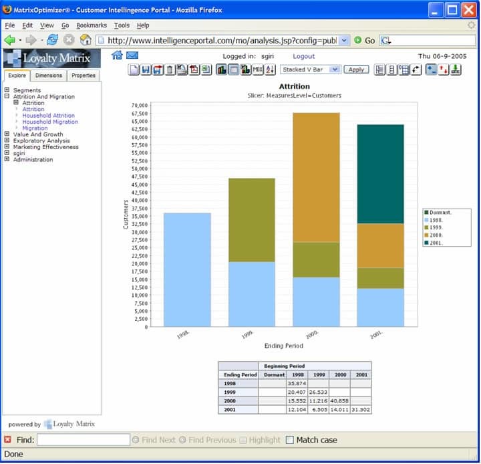The width and height of the screenshot is (481, 464).
Task: Export the report to PDF
Action: [x=194, y=70]
